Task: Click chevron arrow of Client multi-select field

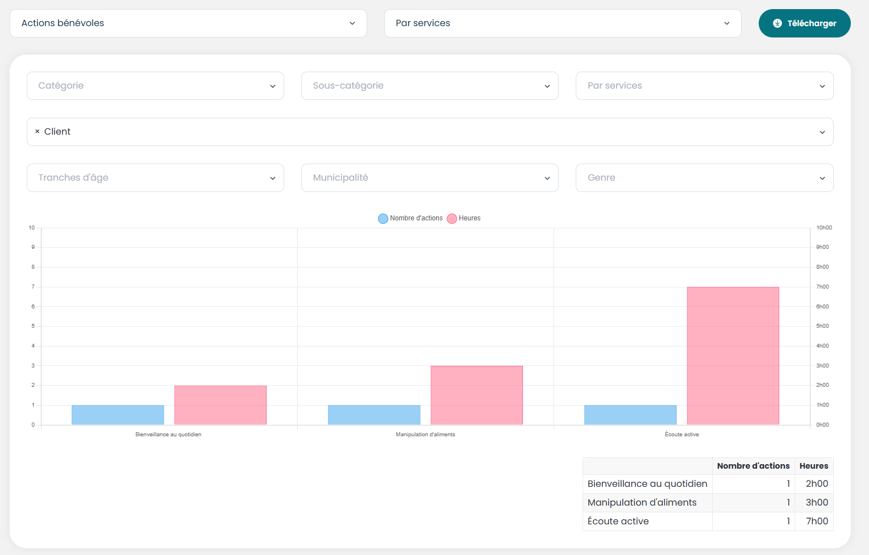Action: click(822, 132)
